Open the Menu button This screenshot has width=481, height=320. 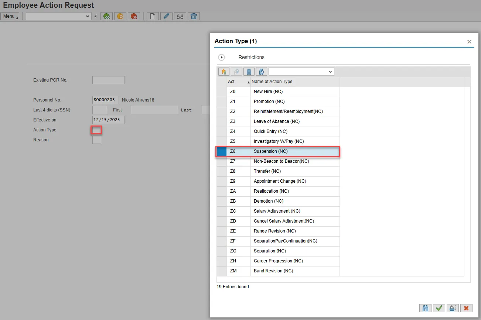[10, 16]
